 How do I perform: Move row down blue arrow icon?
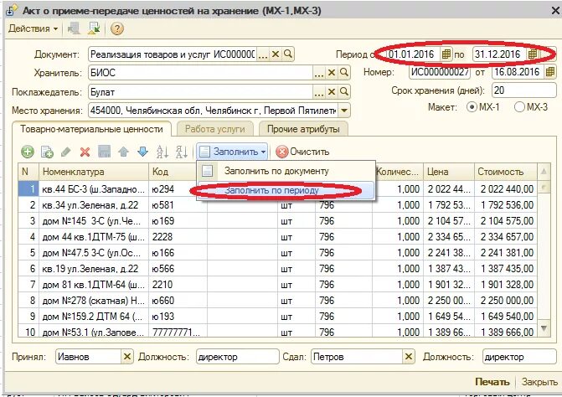(x=142, y=152)
